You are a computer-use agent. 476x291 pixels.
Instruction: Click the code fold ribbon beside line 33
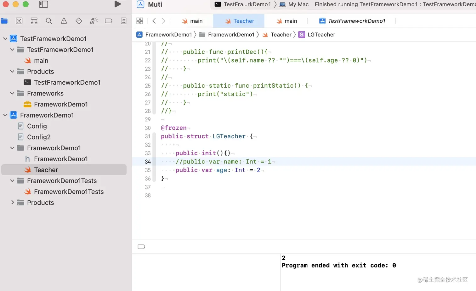pos(154,153)
